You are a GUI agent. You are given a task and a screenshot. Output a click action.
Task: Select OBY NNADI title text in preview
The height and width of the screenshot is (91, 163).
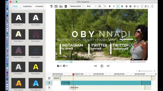(x=101, y=34)
